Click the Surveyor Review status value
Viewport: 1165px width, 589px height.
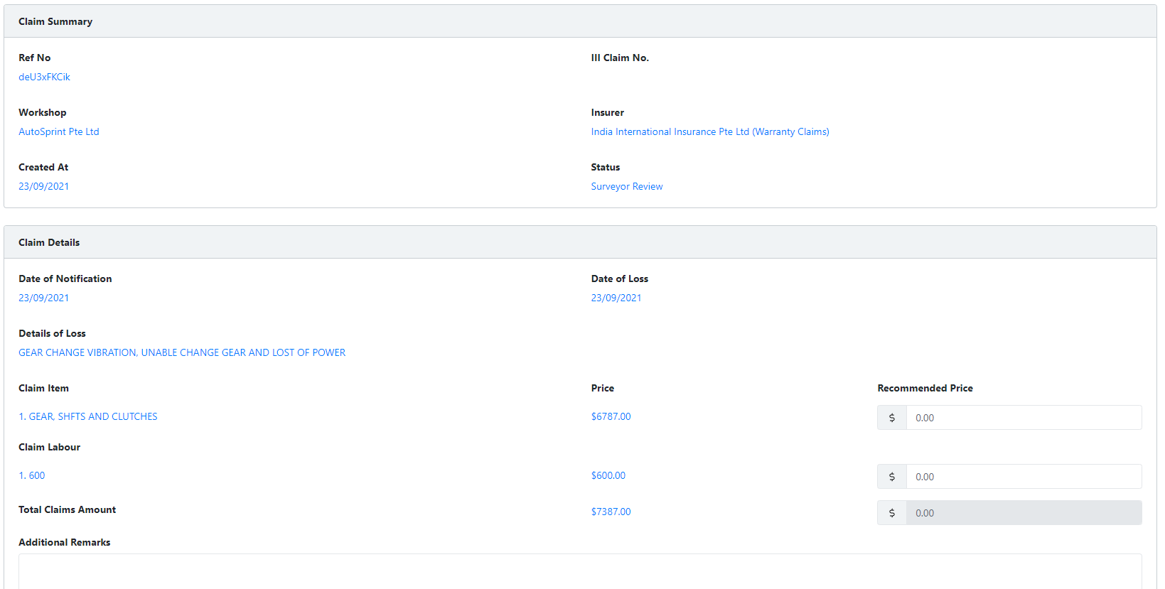click(x=626, y=186)
